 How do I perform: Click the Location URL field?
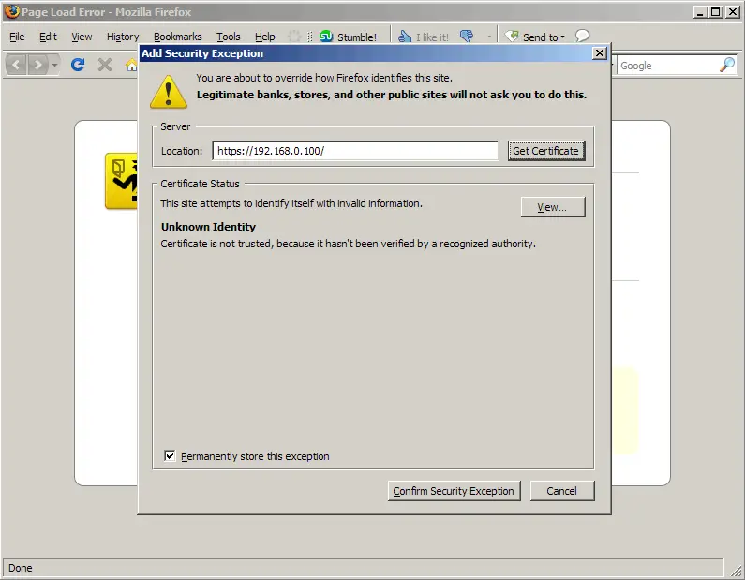(355, 151)
